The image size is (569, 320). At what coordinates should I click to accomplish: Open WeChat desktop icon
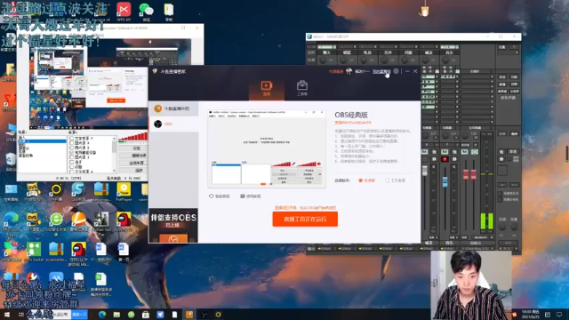coord(146,12)
